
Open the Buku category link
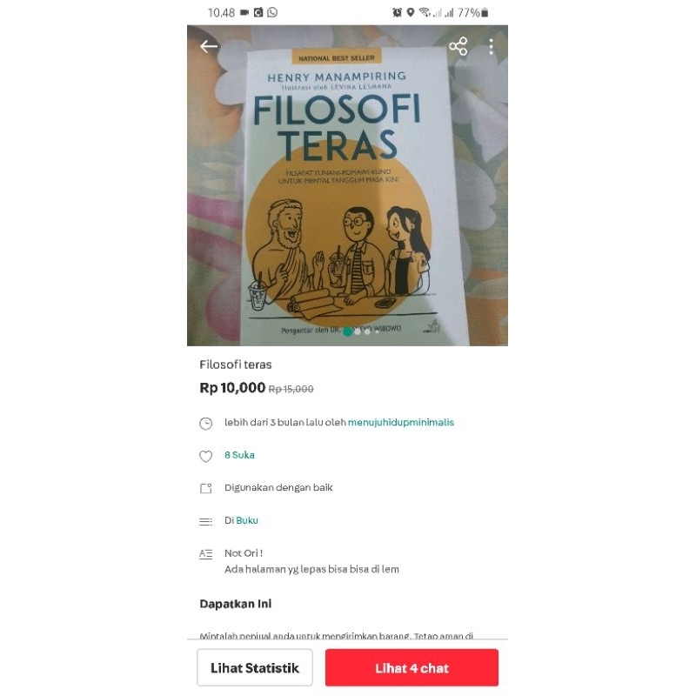tap(247, 520)
